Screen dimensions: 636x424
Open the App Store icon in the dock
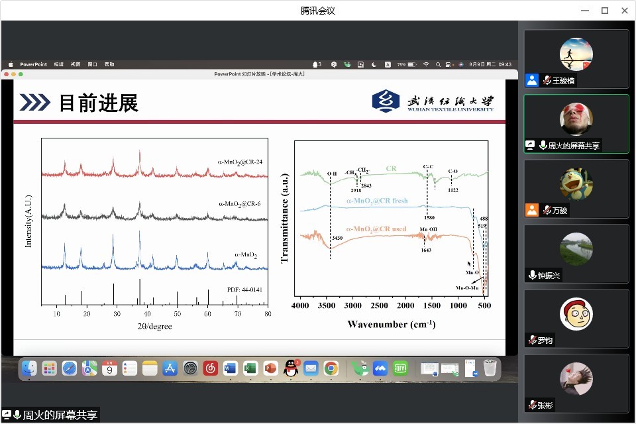[170, 368]
